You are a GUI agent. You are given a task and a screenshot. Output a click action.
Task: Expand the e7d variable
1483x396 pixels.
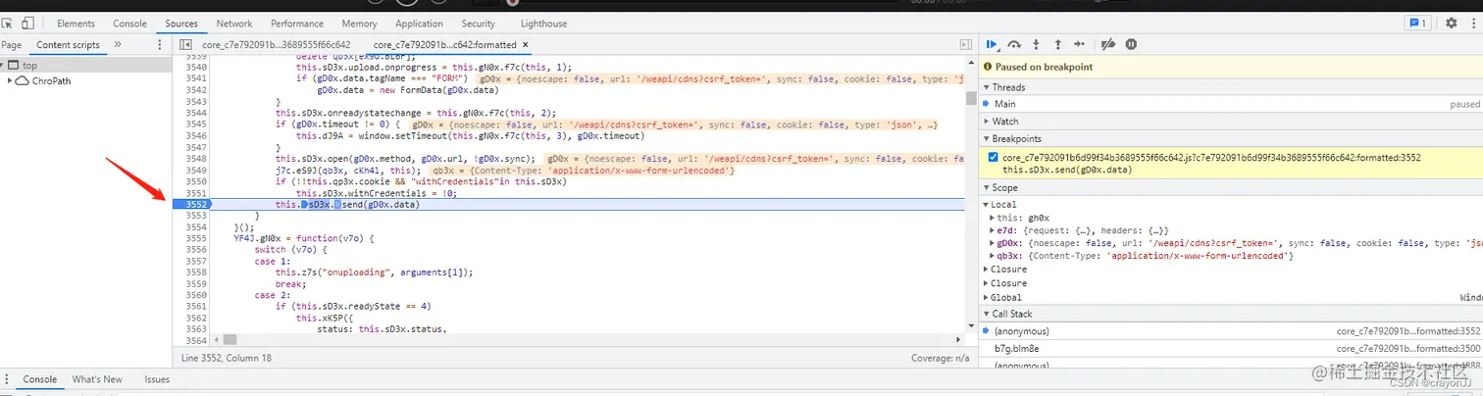coord(994,230)
